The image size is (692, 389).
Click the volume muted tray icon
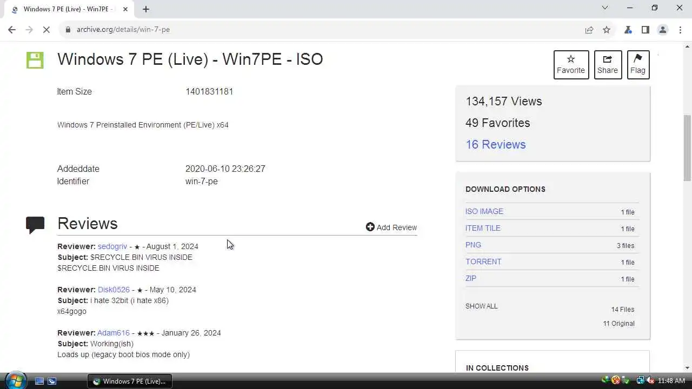tap(650, 381)
